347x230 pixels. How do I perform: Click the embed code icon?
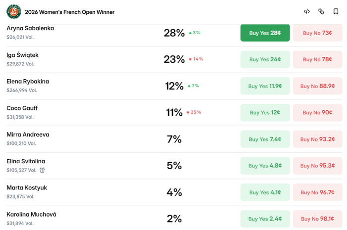point(306,11)
